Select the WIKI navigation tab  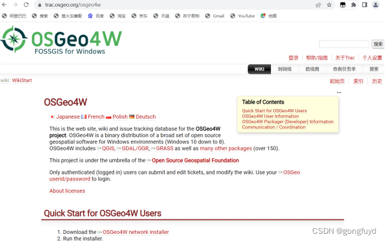click(259, 69)
